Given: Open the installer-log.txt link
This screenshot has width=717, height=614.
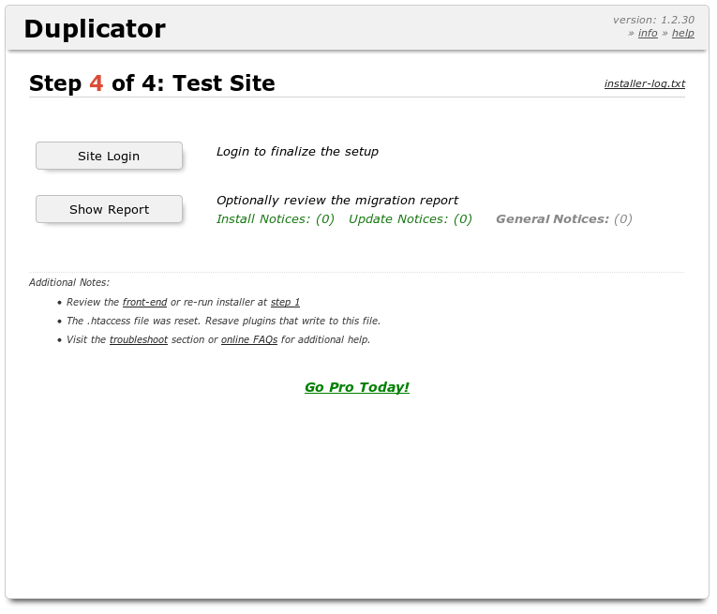Looking at the screenshot, I should [x=644, y=83].
